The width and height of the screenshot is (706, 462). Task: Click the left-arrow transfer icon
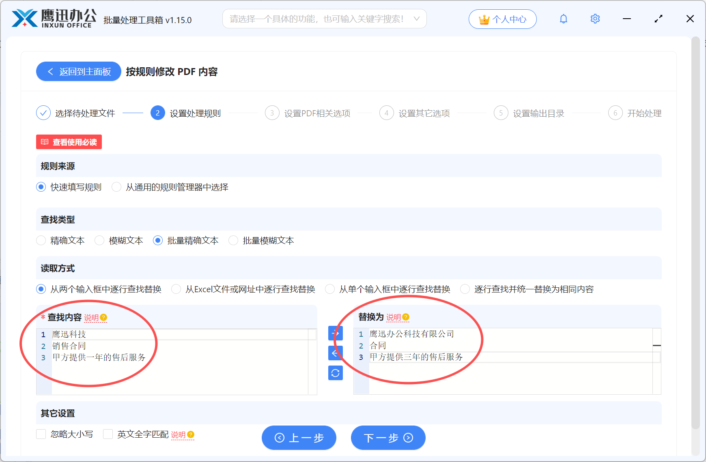pyautogui.click(x=335, y=353)
